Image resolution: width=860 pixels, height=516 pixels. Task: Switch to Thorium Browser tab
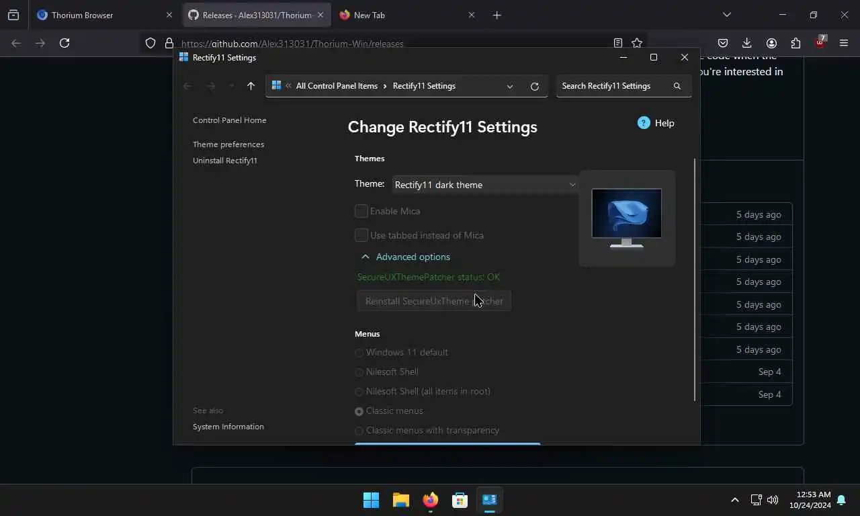[105, 15]
